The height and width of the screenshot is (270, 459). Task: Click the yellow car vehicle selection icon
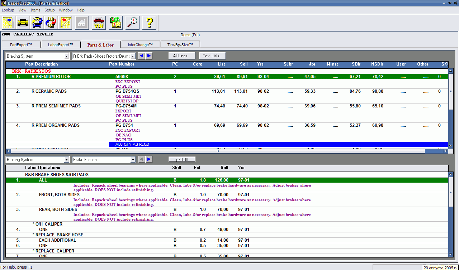tap(23, 23)
